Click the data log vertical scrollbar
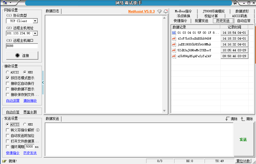 [165, 64]
